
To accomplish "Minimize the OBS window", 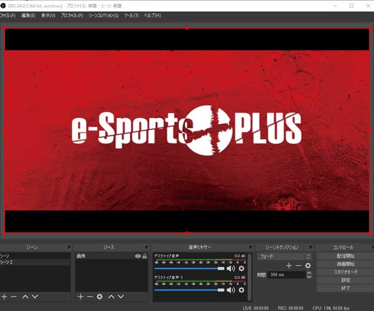I will (335, 6).
